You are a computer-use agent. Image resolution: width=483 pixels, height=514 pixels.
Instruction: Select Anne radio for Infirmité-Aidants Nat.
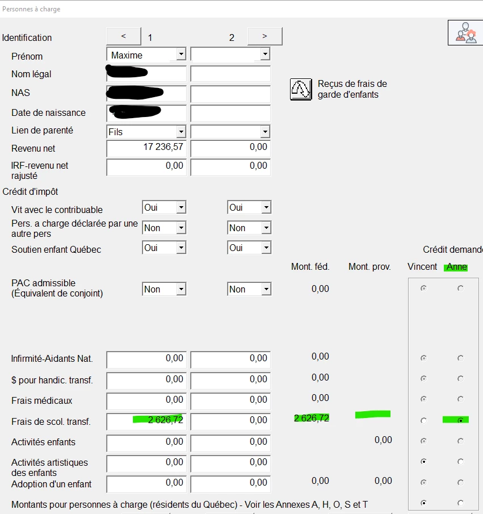coord(460,358)
